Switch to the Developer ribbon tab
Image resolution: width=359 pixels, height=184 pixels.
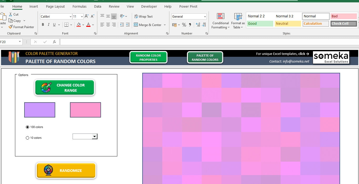149,6
